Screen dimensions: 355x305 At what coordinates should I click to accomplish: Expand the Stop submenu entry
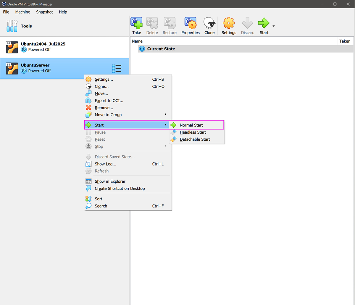coord(128,147)
